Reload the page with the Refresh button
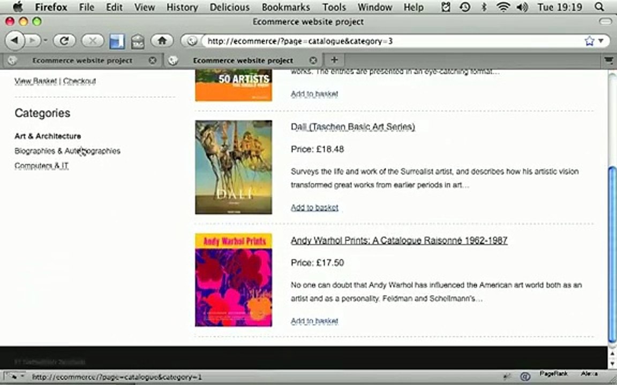617x385 pixels. click(x=64, y=41)
